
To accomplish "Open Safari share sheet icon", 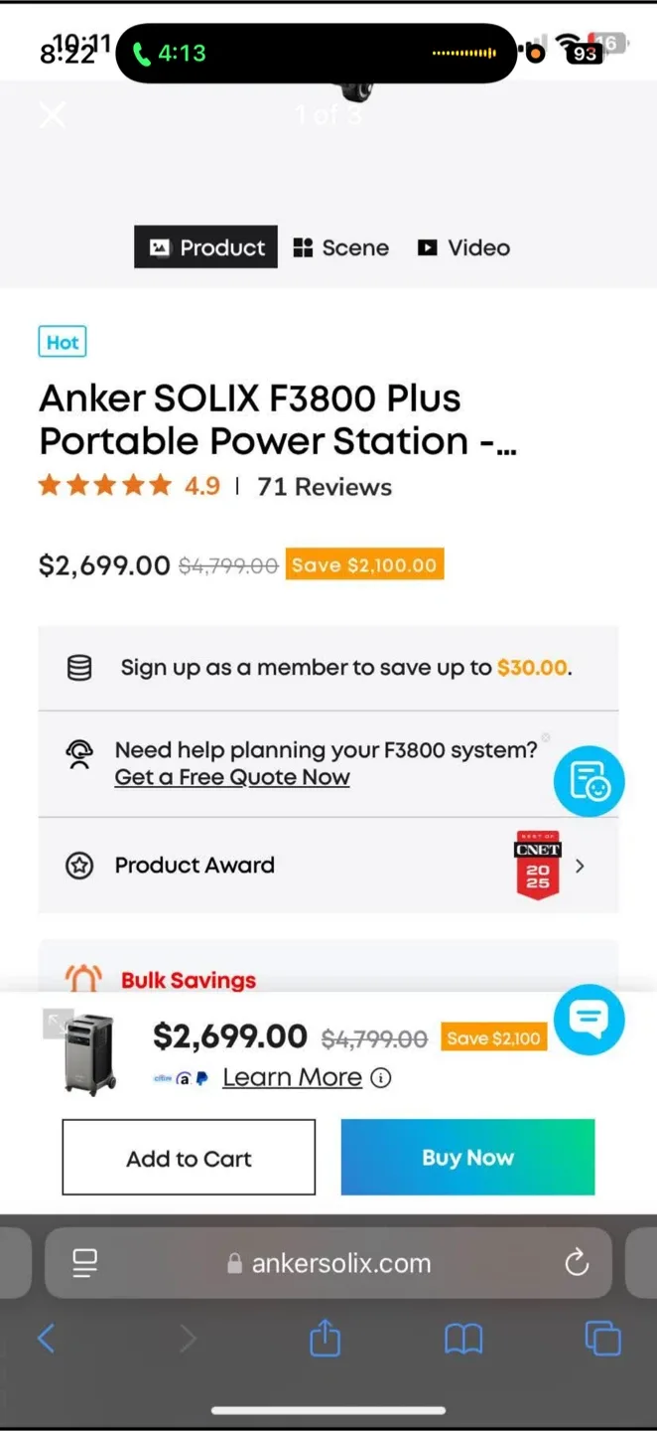I will [325, 1339].
